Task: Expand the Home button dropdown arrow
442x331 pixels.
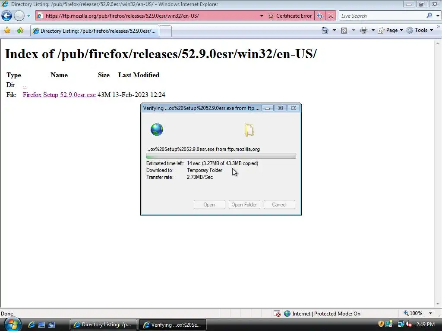Action: click(335, 30)
